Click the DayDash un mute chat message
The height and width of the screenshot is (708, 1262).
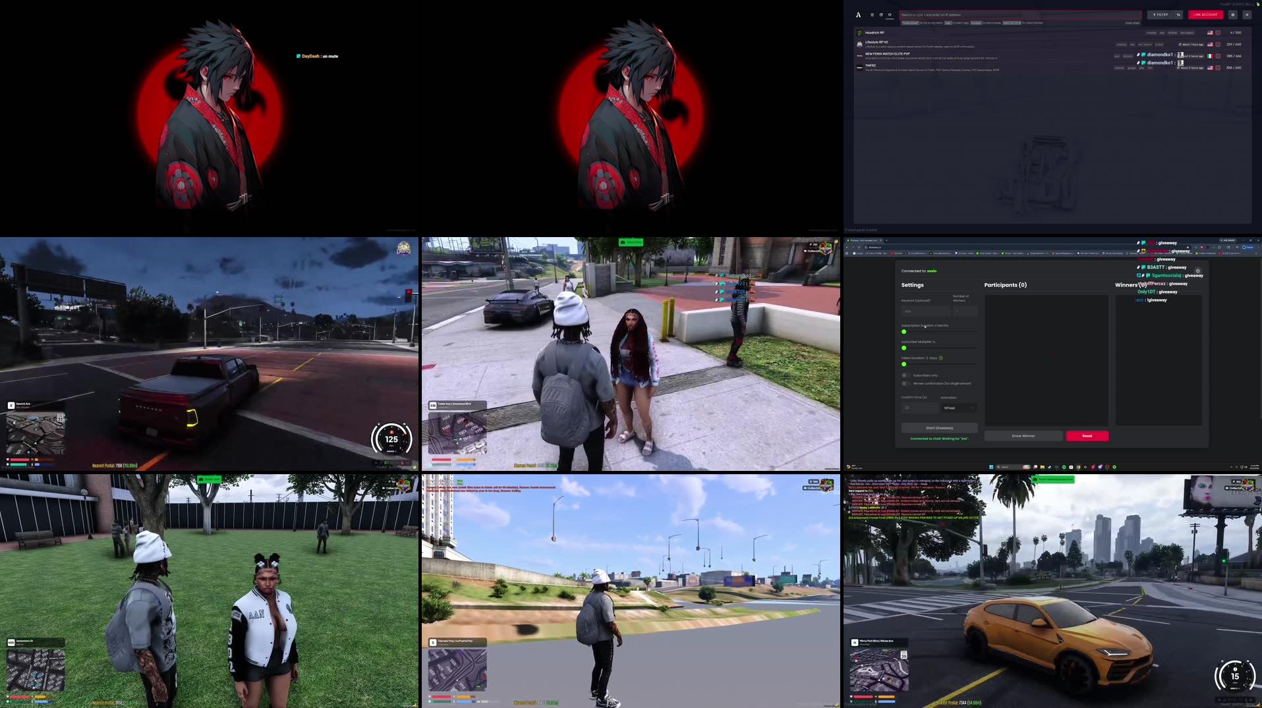tap(317, 56)
